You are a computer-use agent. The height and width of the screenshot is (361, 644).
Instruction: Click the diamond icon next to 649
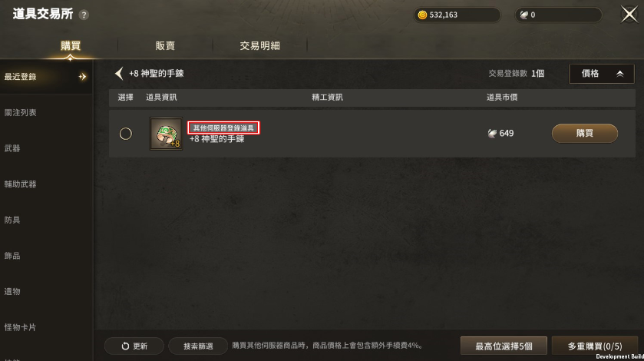point(492,133)
